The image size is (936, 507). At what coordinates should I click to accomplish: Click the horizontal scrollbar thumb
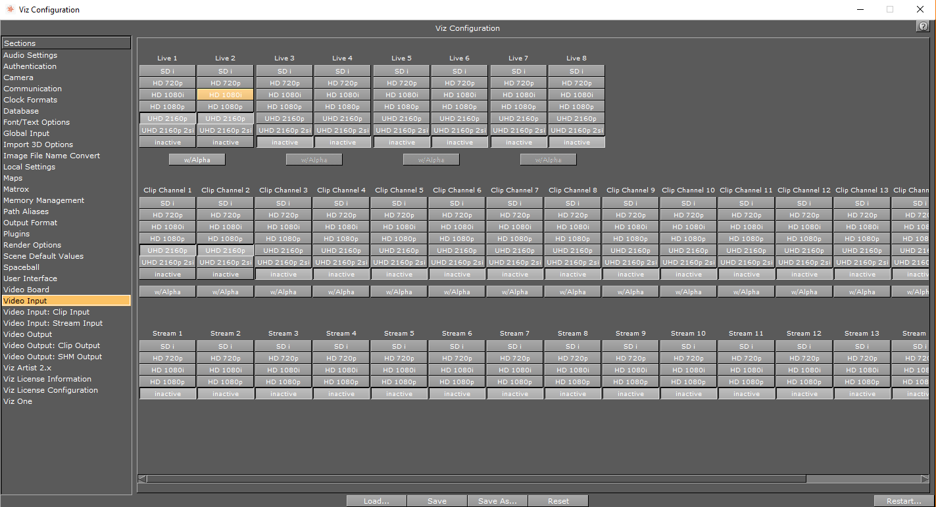click(477, 479)
